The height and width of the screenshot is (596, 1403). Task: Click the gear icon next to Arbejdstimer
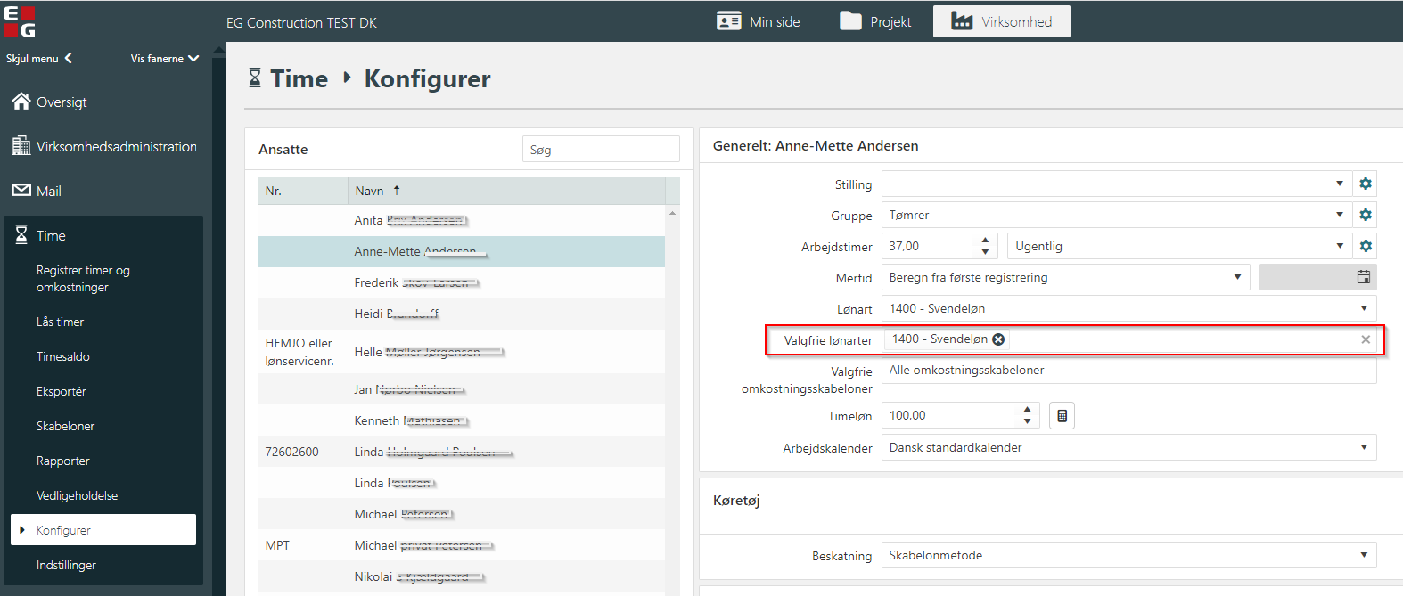pyautogui.click(x=1365, y=247)
